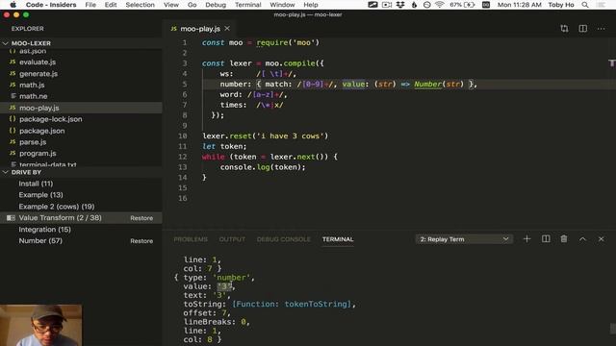The width and height of the screenshot is (616, 346).
Task: Select Example (13) in Drive By
Action: coord(40,195)
